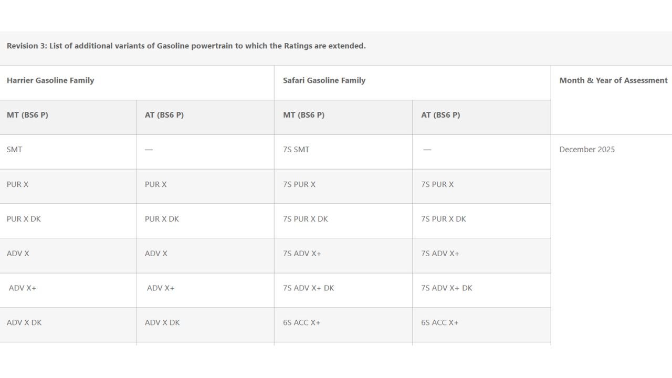Select PUR X DK in Harrier AT column

pyautogui.click(x=162, y=219)
